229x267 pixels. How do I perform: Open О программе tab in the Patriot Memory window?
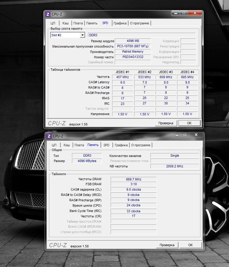[139, 23]
